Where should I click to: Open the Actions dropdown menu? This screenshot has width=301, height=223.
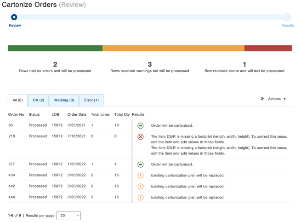(x=277, y=99)
